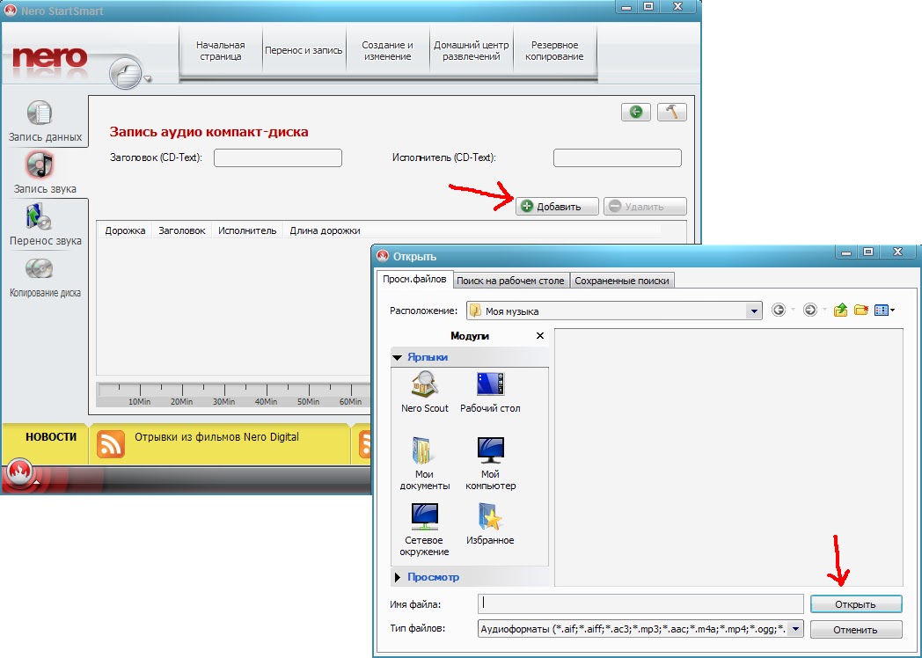This screenshot has width=922, height=658.
Task: Click the Исполнитель (CD-Text) field
Action: [x=618, y=157]
